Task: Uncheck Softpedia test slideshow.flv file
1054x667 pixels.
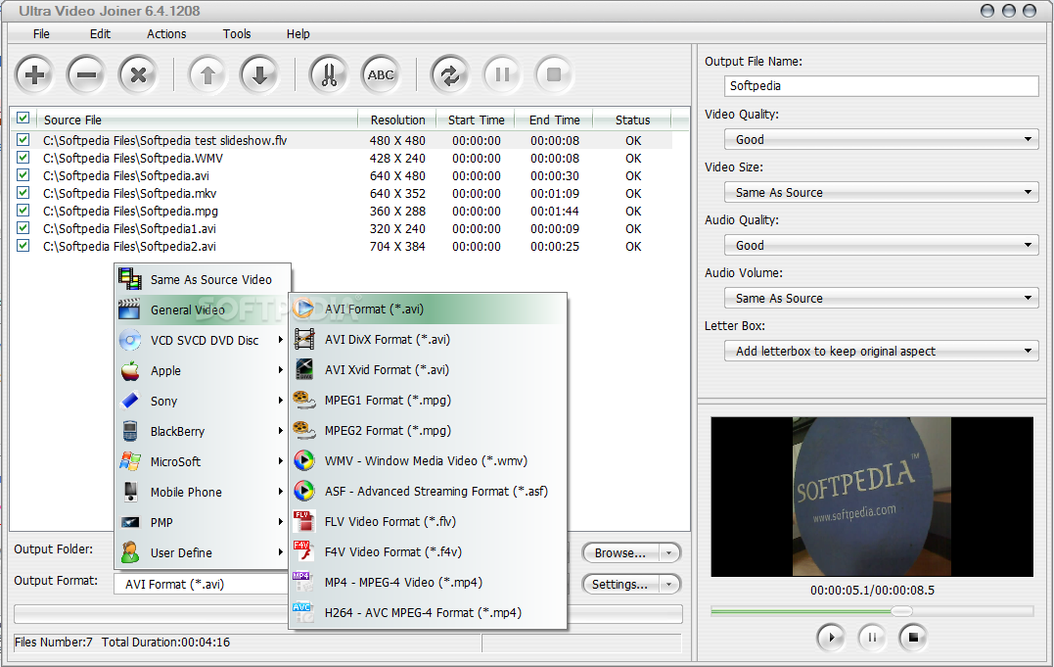Action: click(x=23, y=140)
